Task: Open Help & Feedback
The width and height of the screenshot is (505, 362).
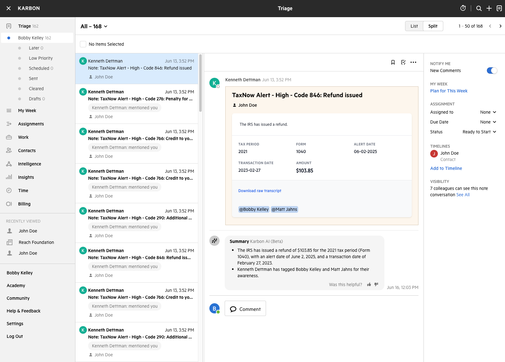Action: (24, 311)
